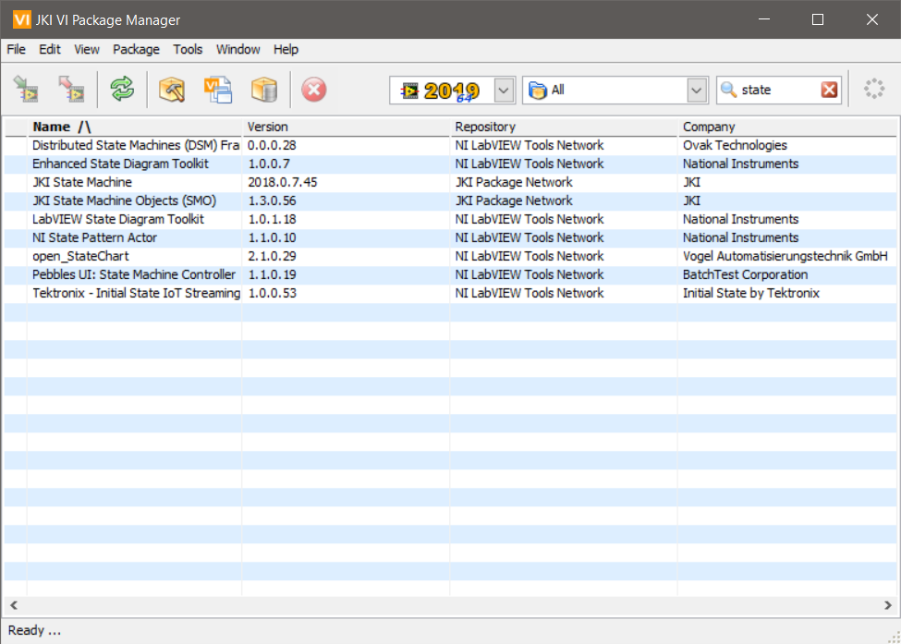Select Enhanced State Diagram Toolkit row
Screen dimensions: 901x644
[451, 164]
